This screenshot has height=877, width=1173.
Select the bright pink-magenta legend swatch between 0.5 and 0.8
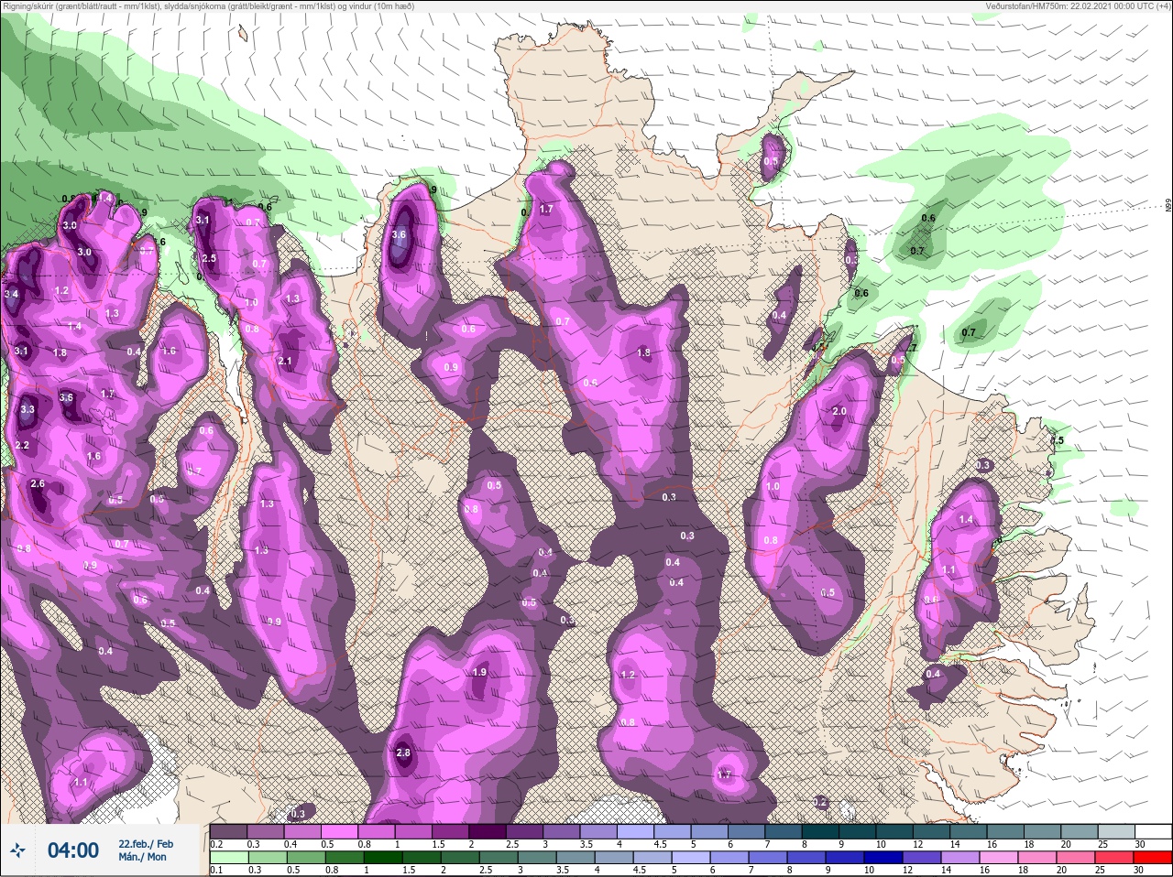[x=339, y=830]
